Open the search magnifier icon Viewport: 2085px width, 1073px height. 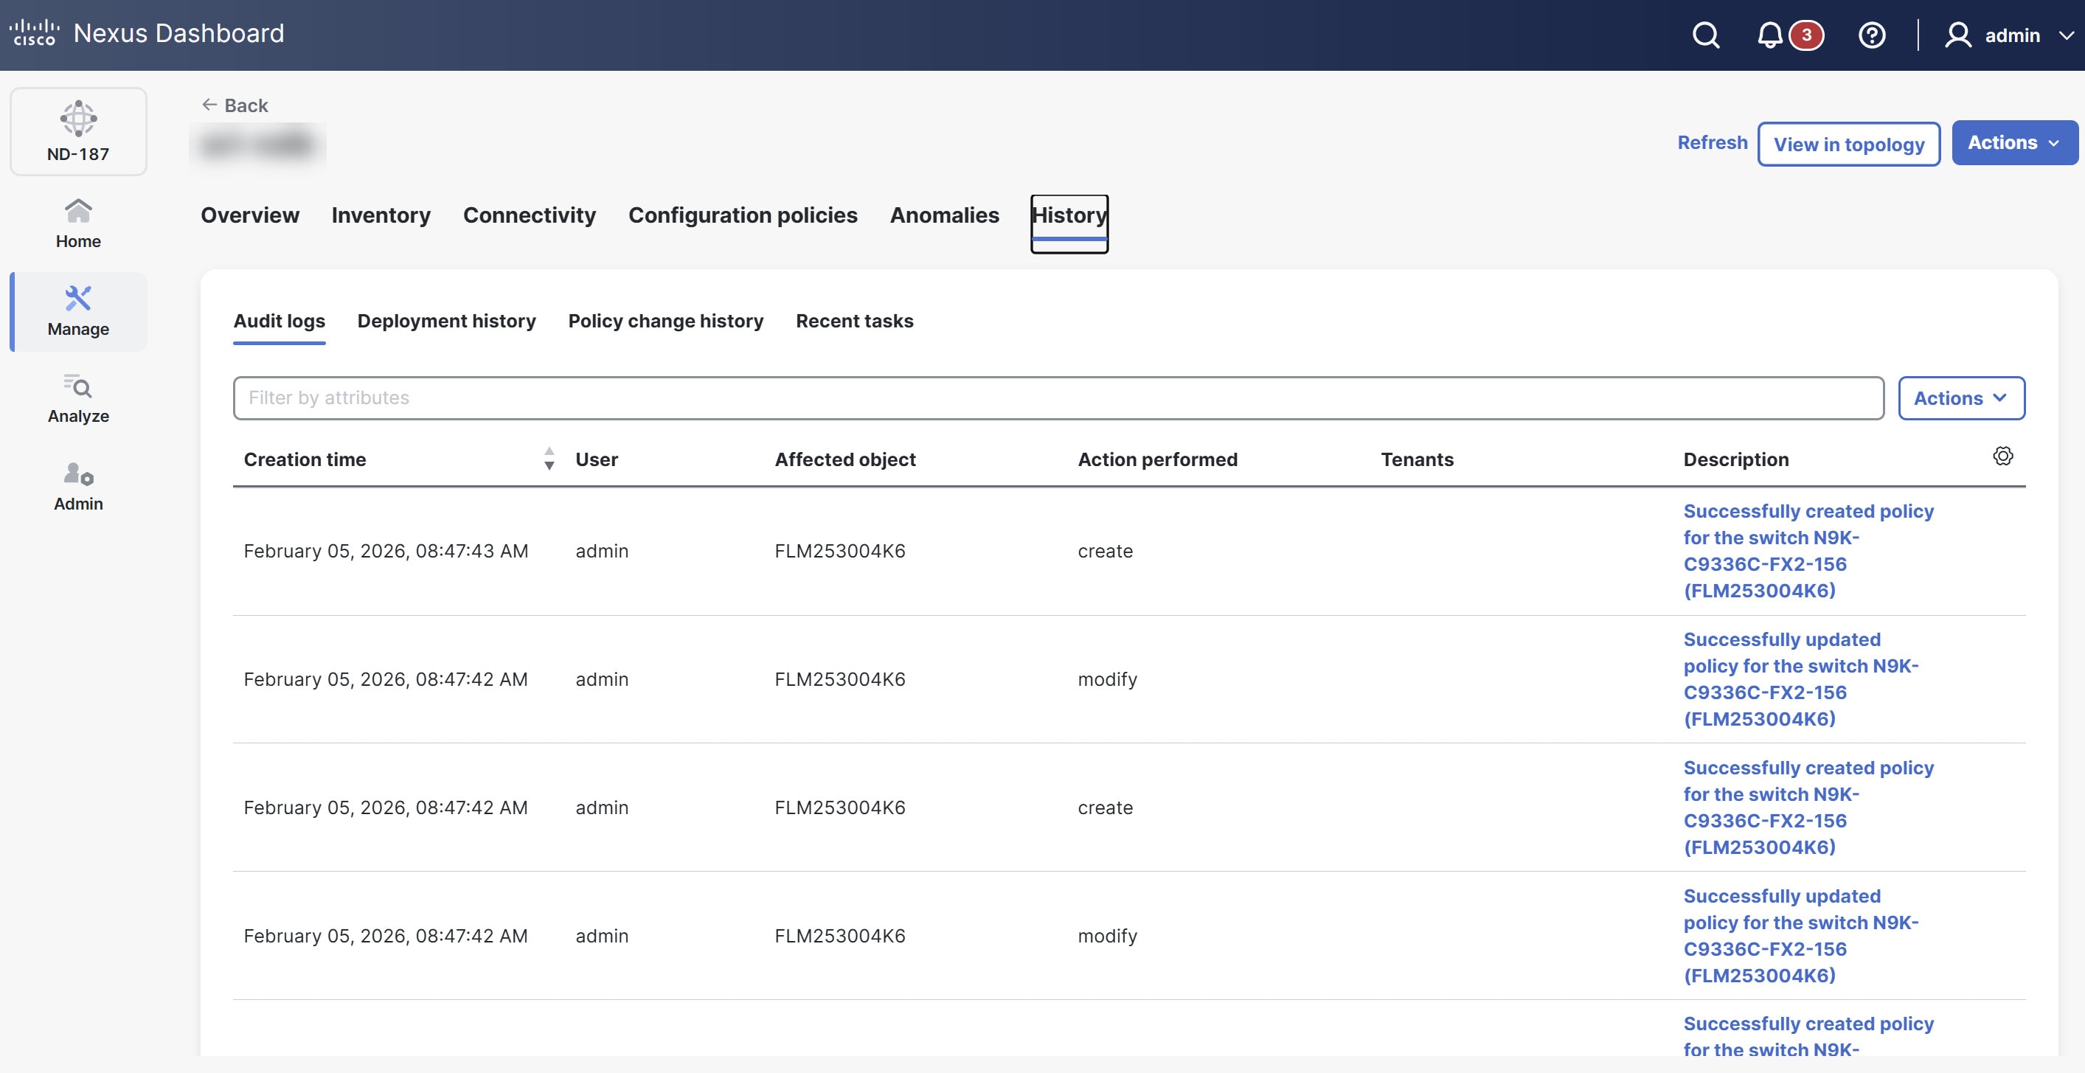1705,35
